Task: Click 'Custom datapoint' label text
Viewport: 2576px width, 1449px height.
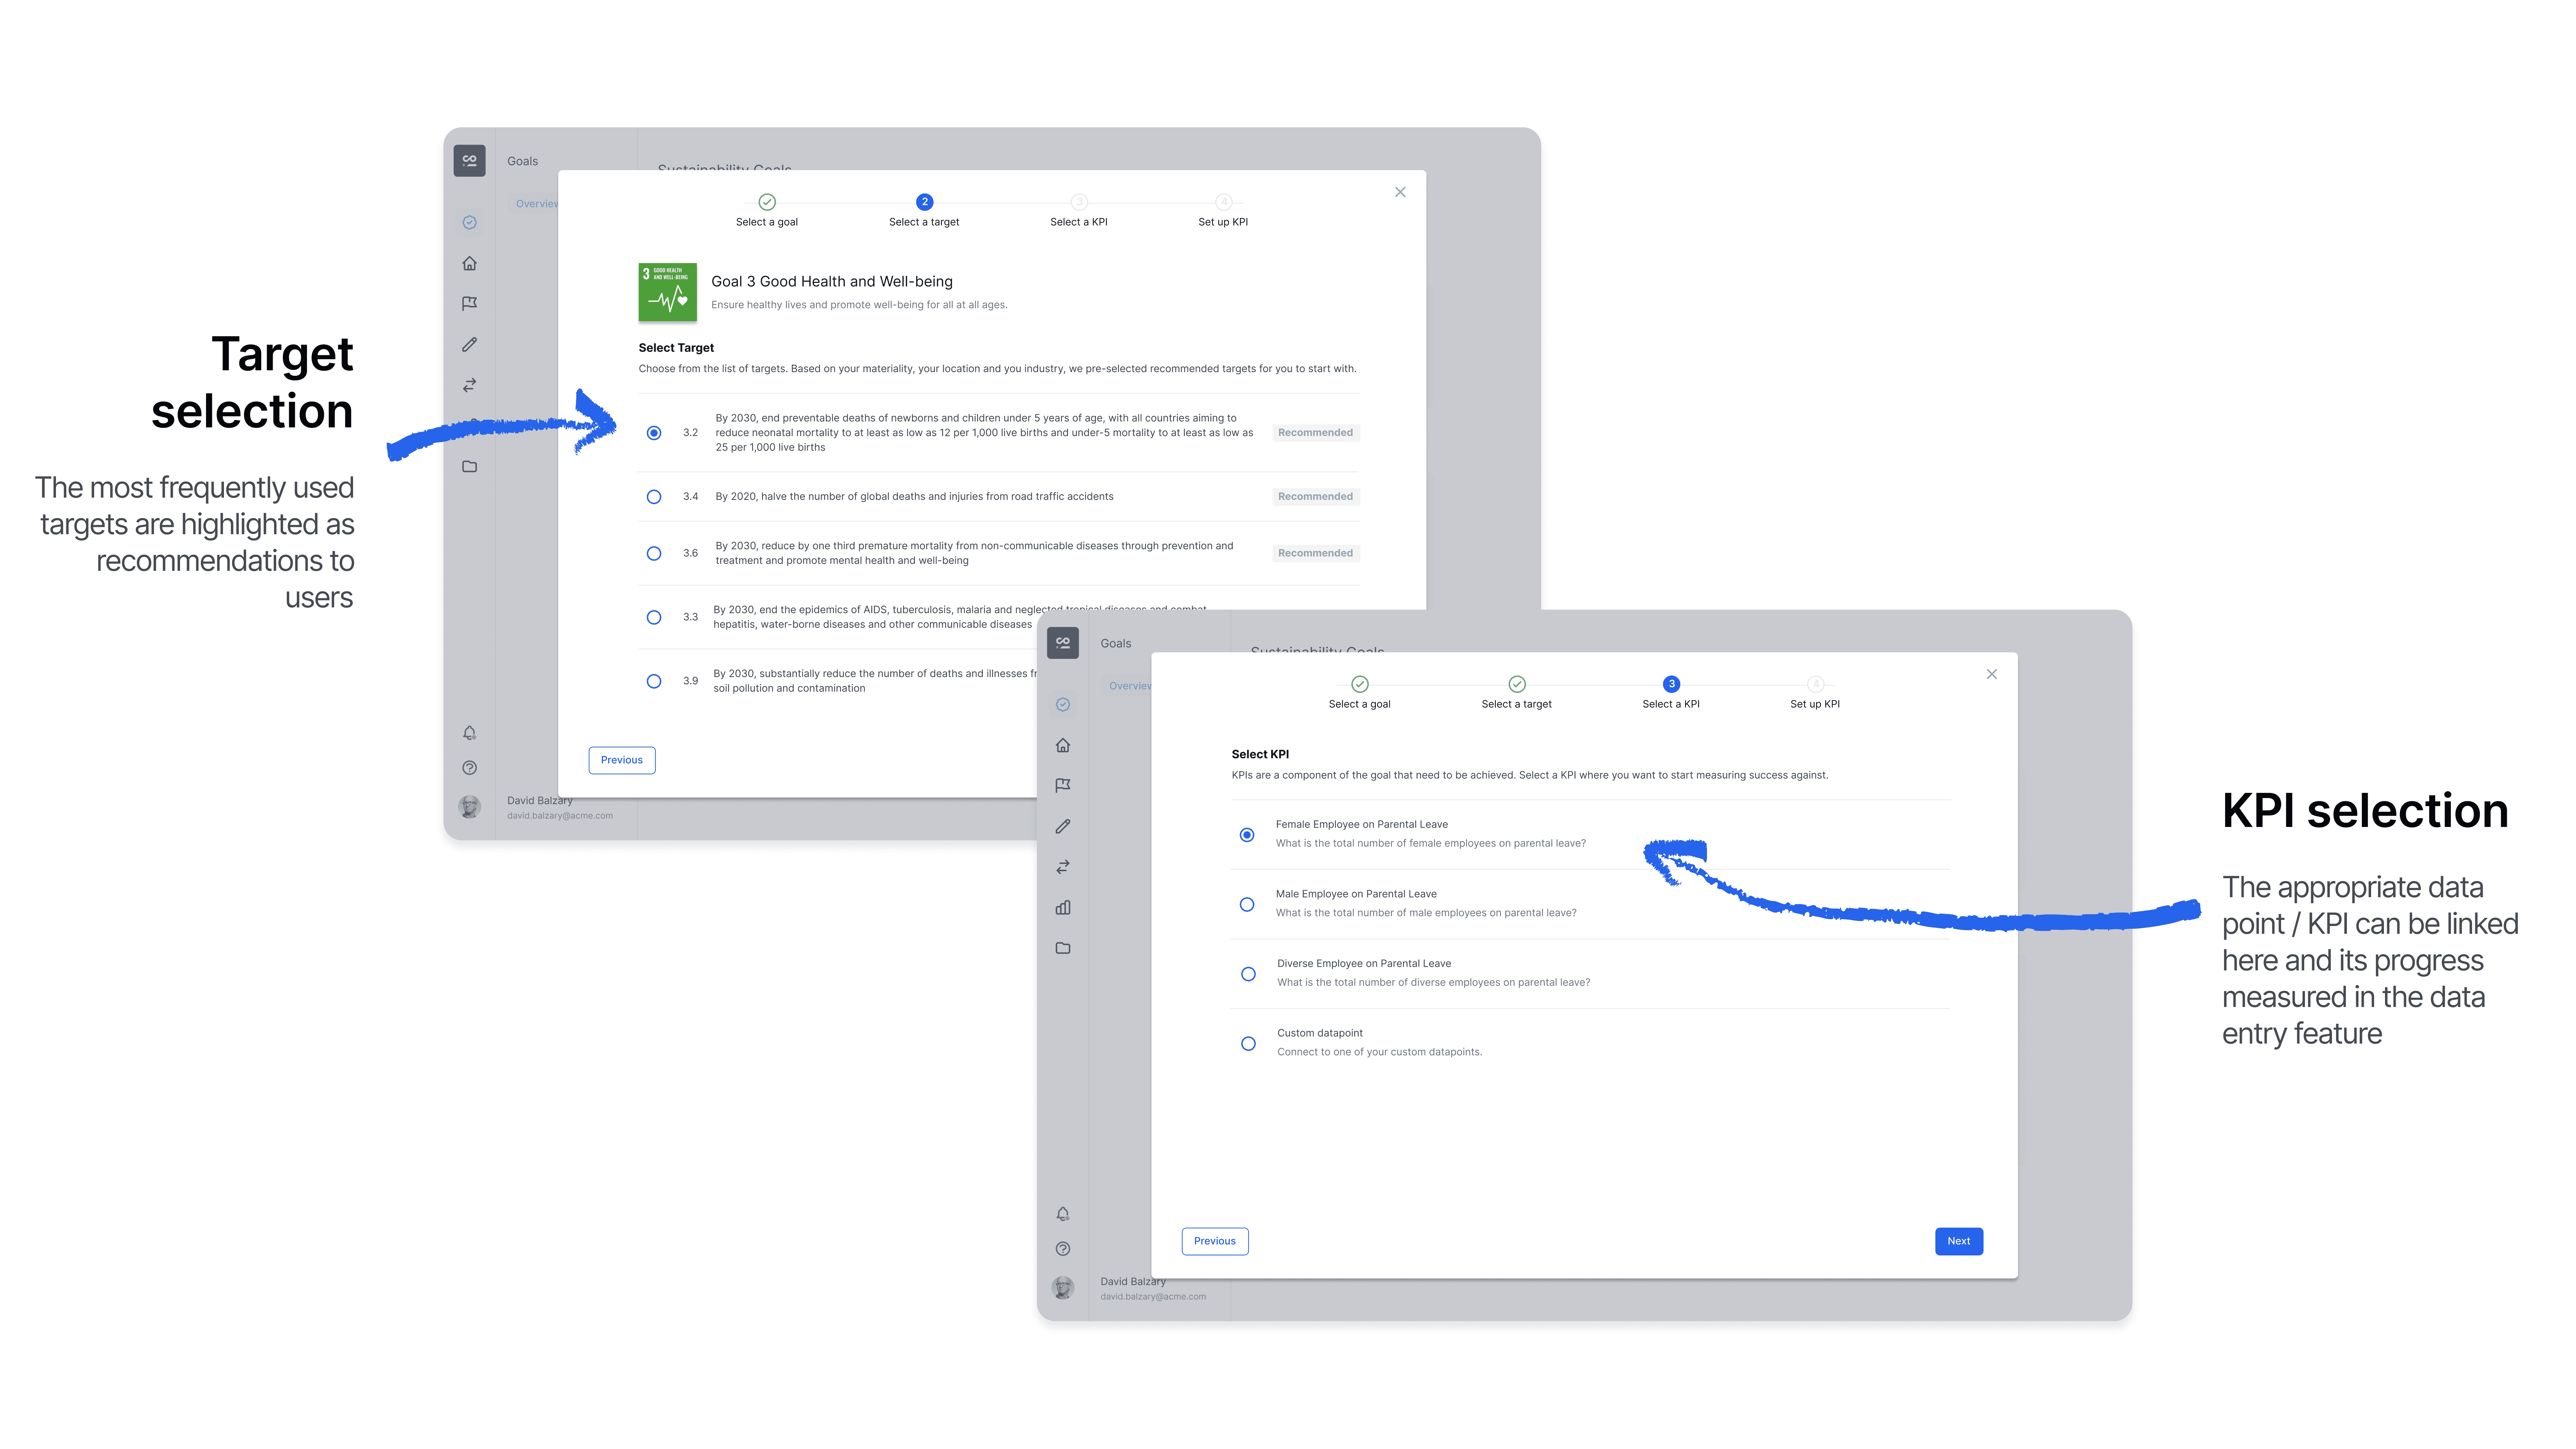Action: click(x=1320, y=1033)
